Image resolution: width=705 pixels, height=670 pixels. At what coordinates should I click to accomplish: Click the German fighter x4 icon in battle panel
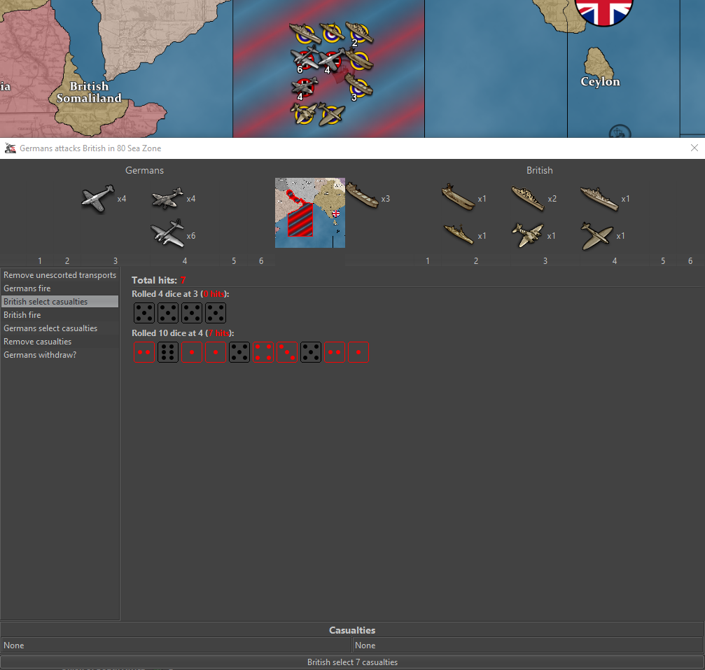pos(97,199)
